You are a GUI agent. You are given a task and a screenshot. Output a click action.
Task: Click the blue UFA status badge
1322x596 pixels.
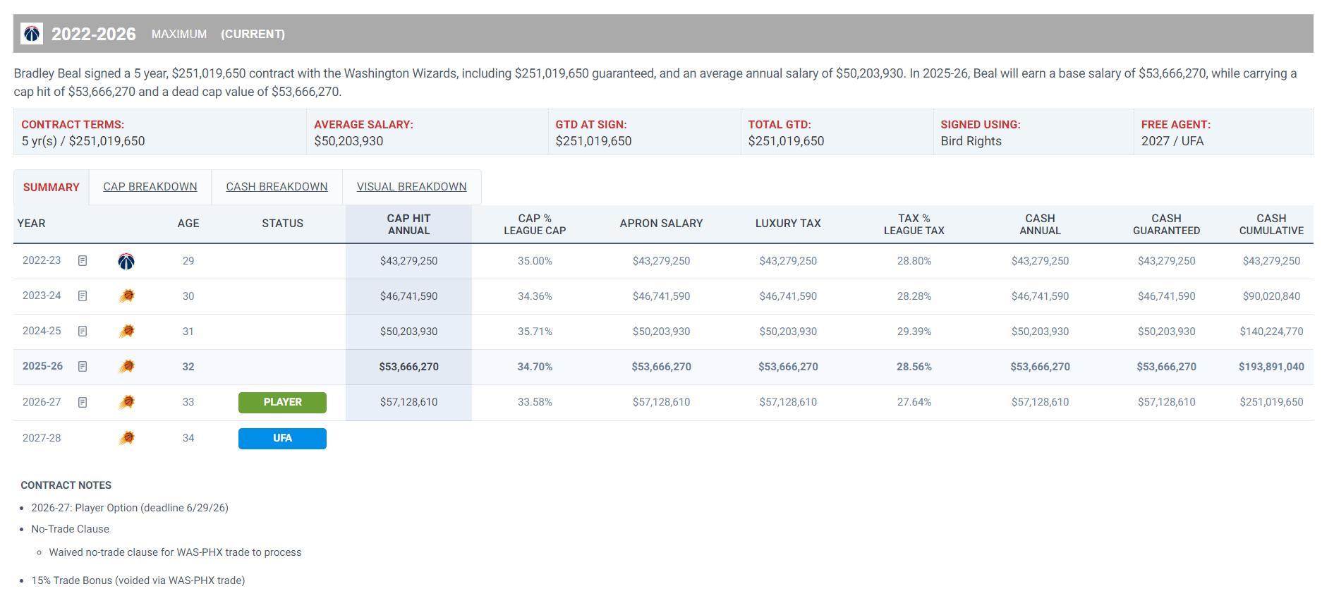point(282,438)
